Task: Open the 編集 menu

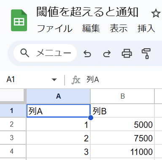Action: 91,28
